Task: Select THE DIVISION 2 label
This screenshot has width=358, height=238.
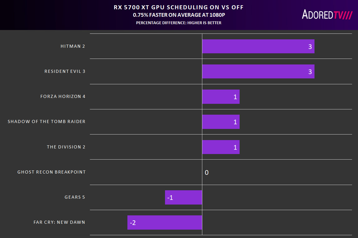Action: [x=66, y=147]
